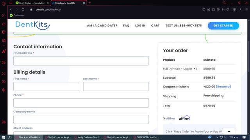The image size is (250, 140).
Task: Open the Dashboard bookmark
Action: pyautogui.click(x=17, y=16)
